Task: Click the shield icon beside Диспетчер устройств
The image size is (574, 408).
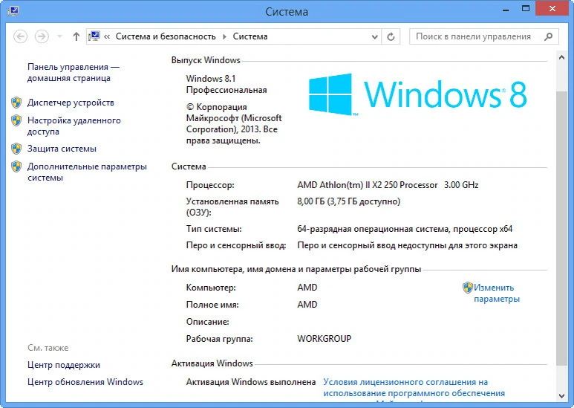Action: pyautogui.click(x=16, y=103)
